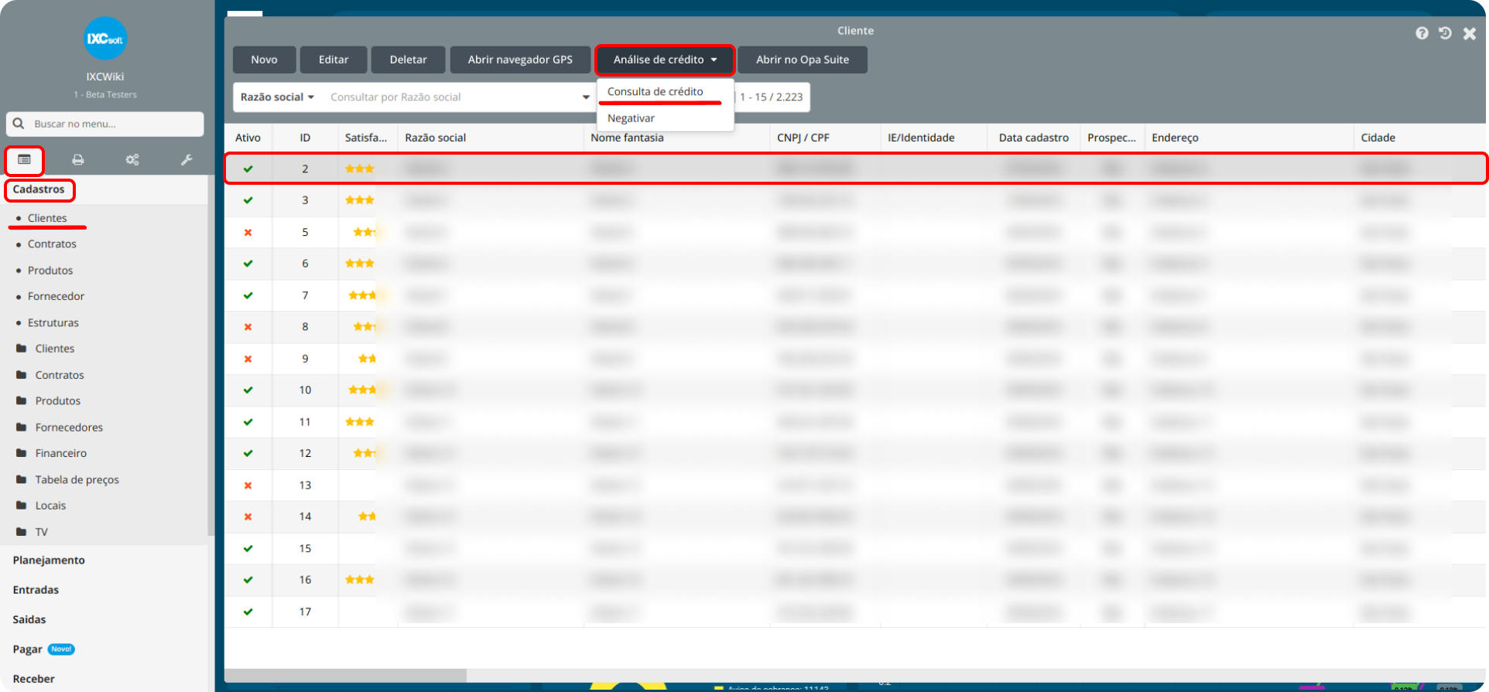Viewport: 1489px width, 692px height.
Task: Click the green check for ID 2
Action: (248, 169)
